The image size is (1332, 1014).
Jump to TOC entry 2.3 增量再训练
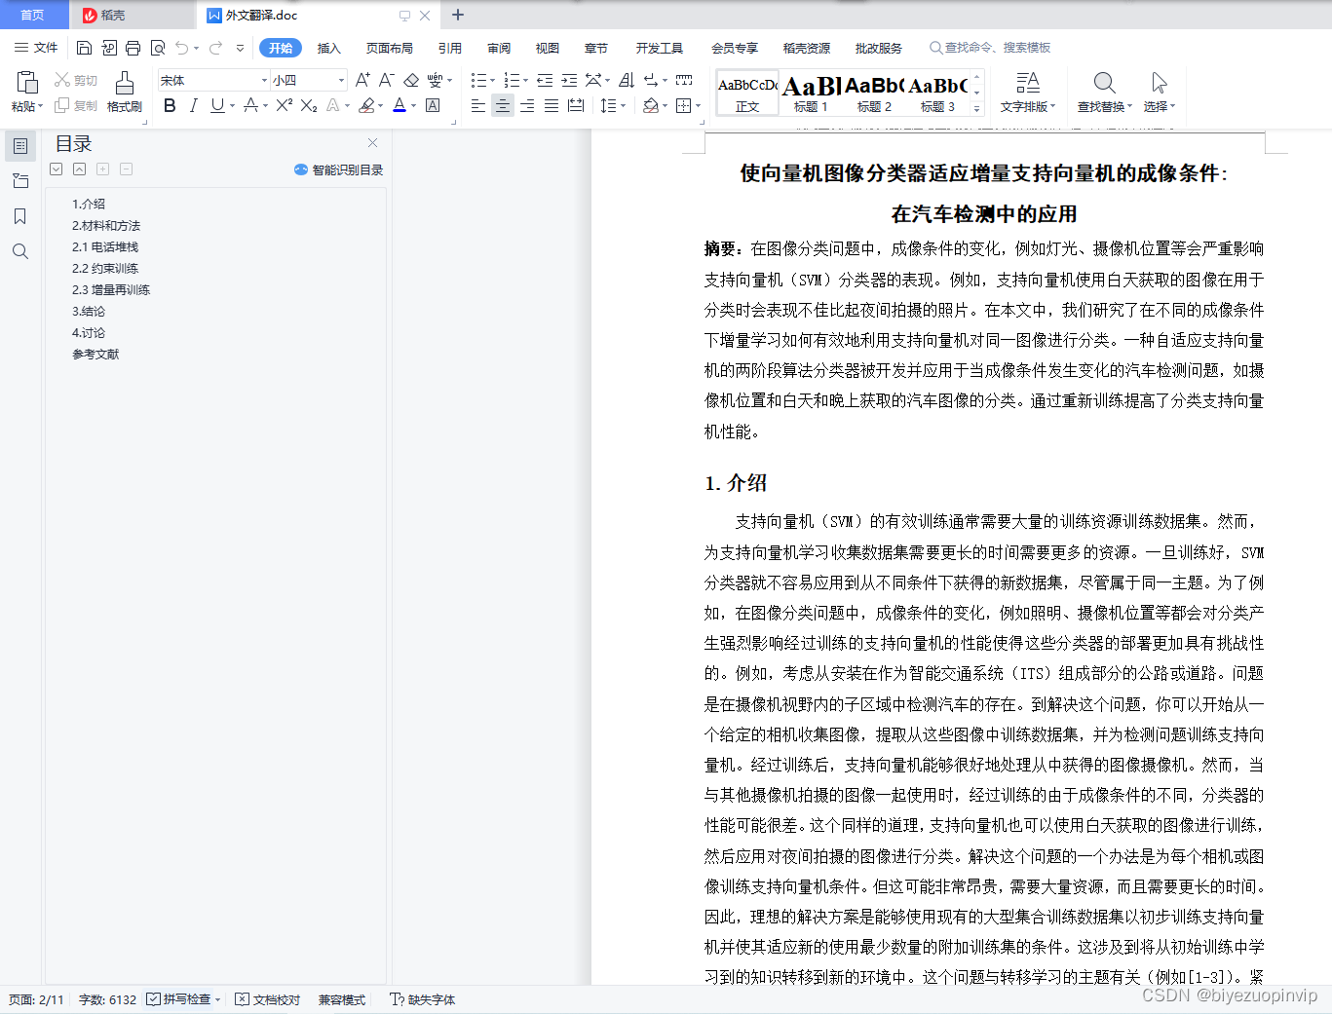pyautogui.click(x=111, y=289)
